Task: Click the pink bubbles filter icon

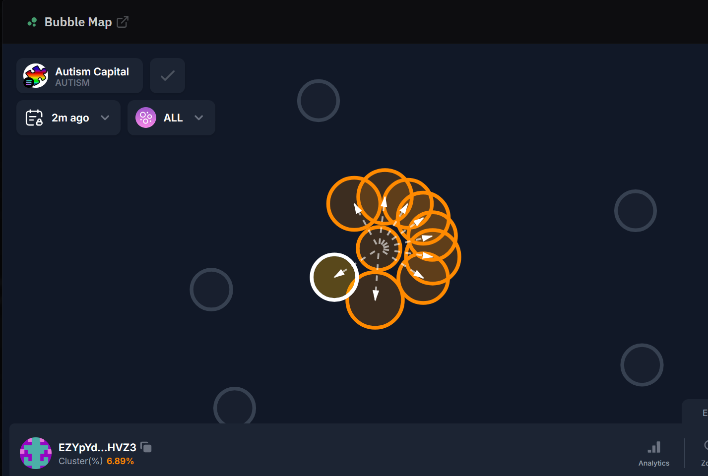Action: pyautogui.click(x=146, y=118)
